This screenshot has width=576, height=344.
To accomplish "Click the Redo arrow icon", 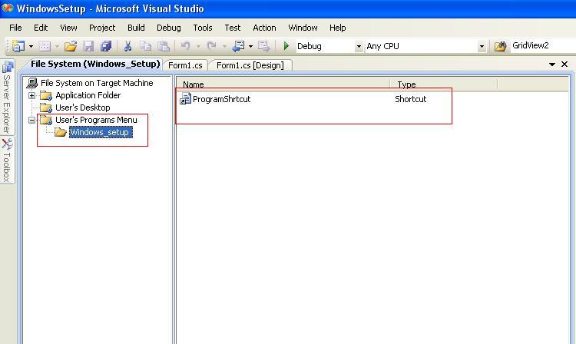I will 212,46.
